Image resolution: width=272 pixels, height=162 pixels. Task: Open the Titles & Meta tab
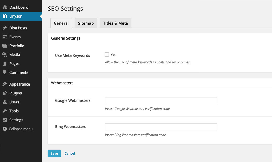[115, 23]
